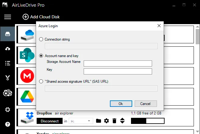The width and height of the screenshot is (200, 134).
Task: Select Shared access signature URL radio button
Action: point(41,81)
